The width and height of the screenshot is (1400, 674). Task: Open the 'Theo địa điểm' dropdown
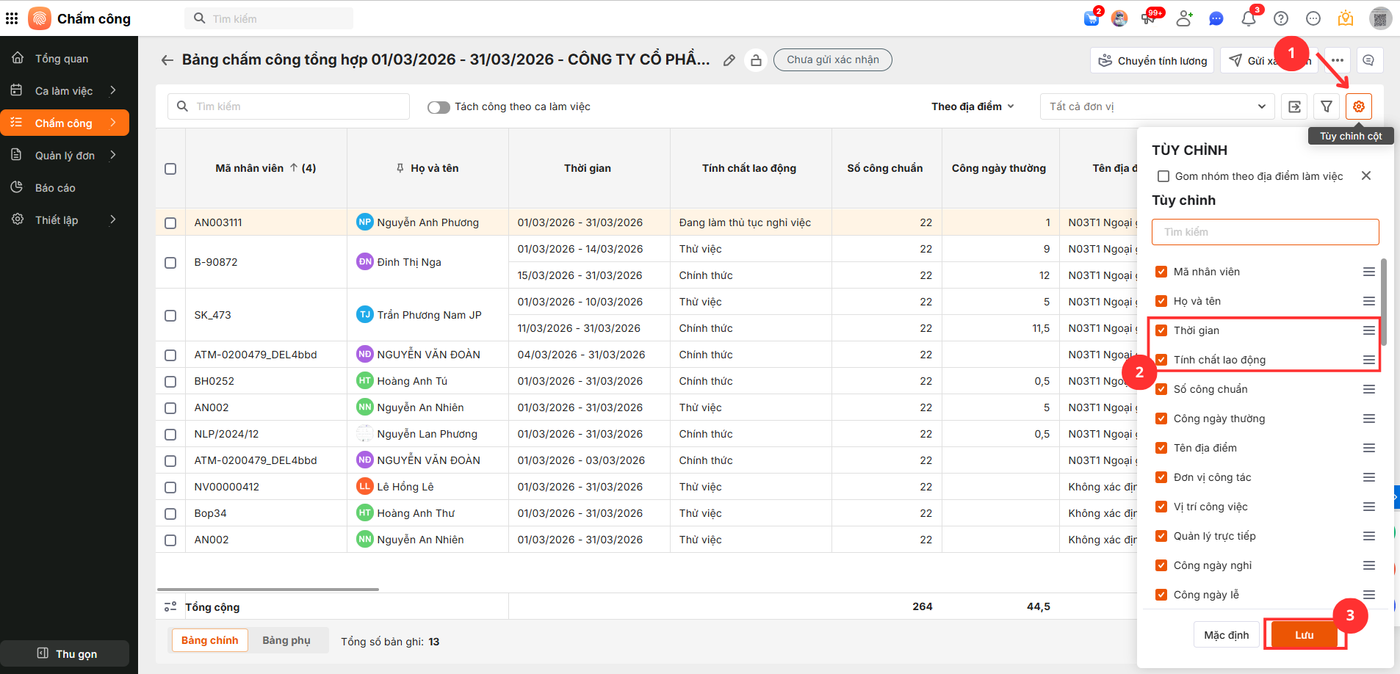tap(972, 106)
